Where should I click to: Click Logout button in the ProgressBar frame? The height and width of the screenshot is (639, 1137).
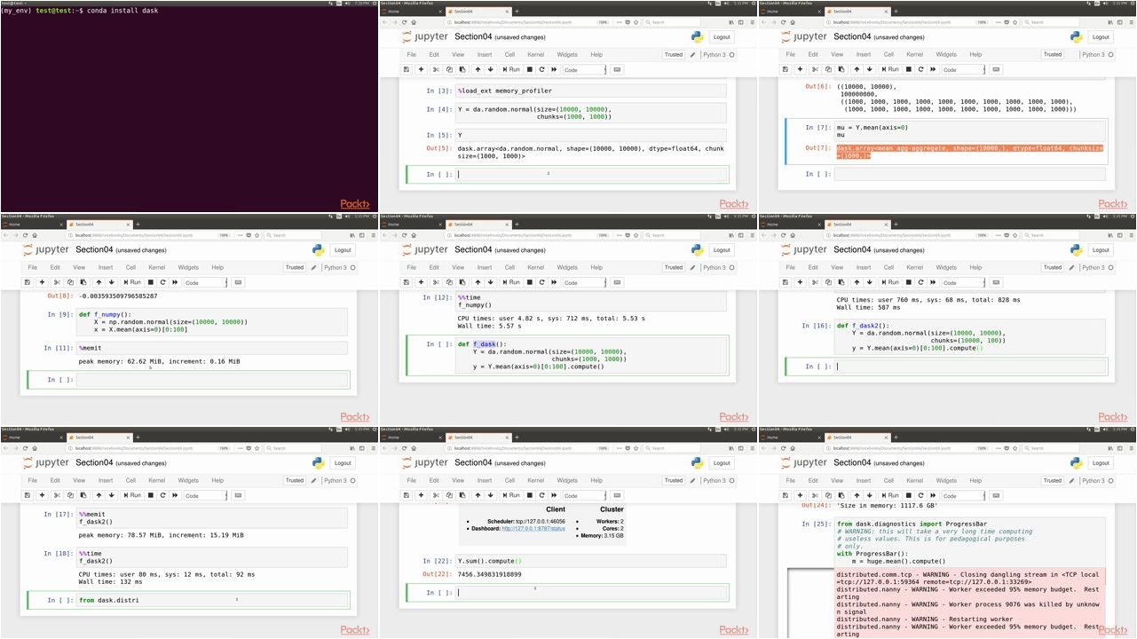[x=1101, y=463]
